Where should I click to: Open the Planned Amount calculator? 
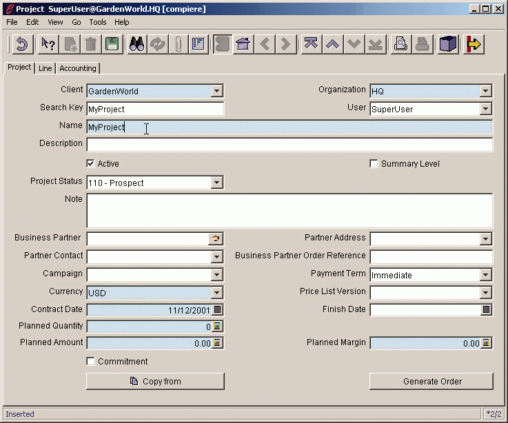217,343
